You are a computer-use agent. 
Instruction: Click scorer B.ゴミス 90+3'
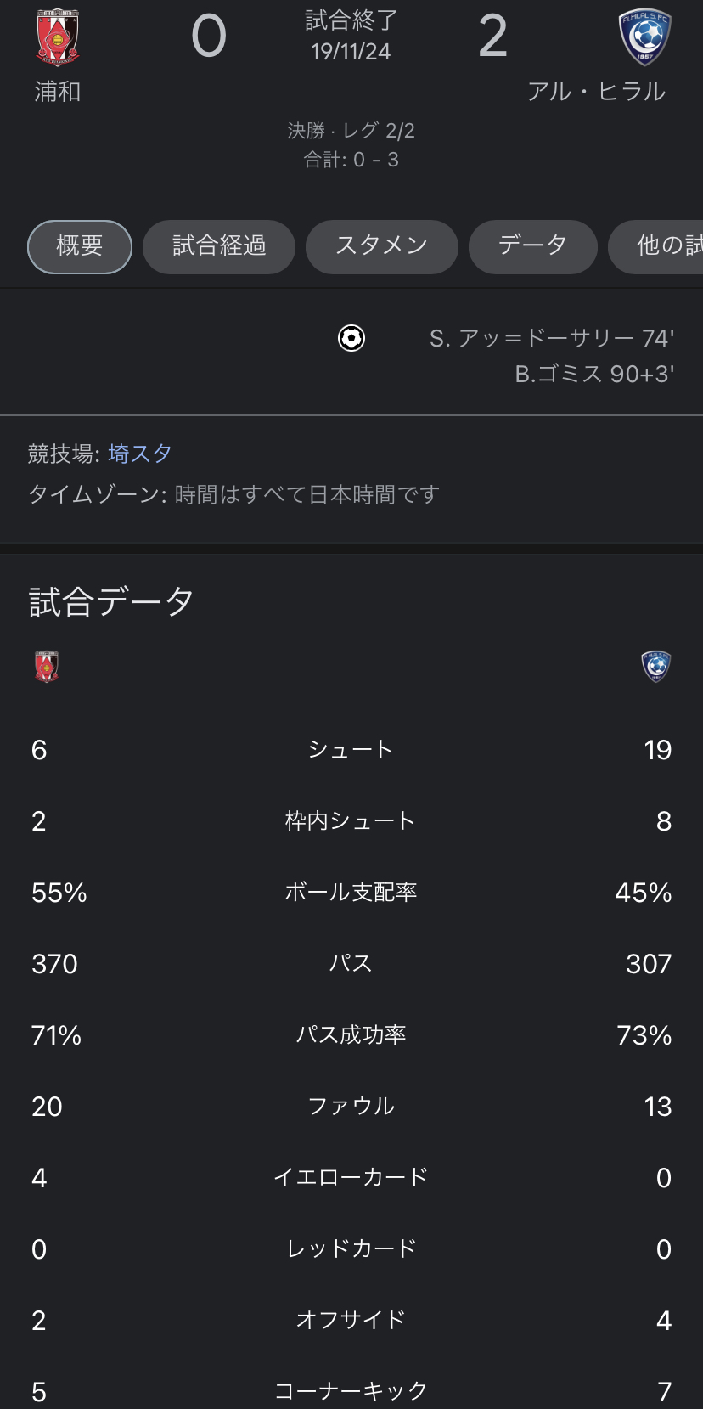pos(593,375)
